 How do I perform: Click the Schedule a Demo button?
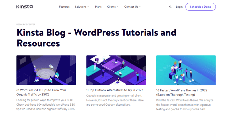point(201,7)
